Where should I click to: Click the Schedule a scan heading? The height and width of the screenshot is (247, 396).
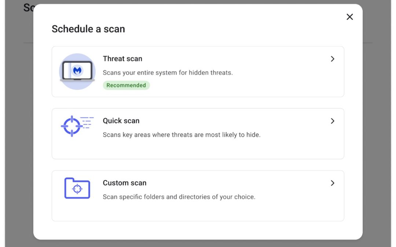pos(88,29)
